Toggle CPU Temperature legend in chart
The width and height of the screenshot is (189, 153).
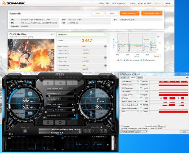pos(148,60)
